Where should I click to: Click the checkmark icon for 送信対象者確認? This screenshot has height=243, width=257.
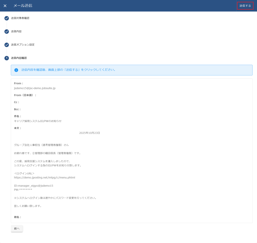click(x=7, y=18)
